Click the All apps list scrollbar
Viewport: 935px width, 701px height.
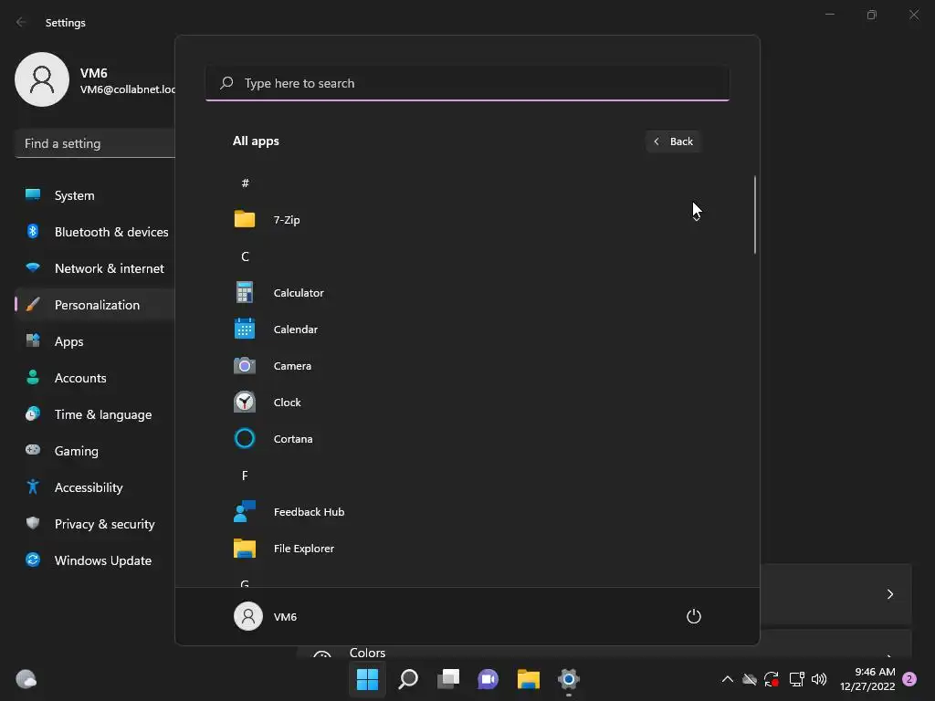[755, 214]
